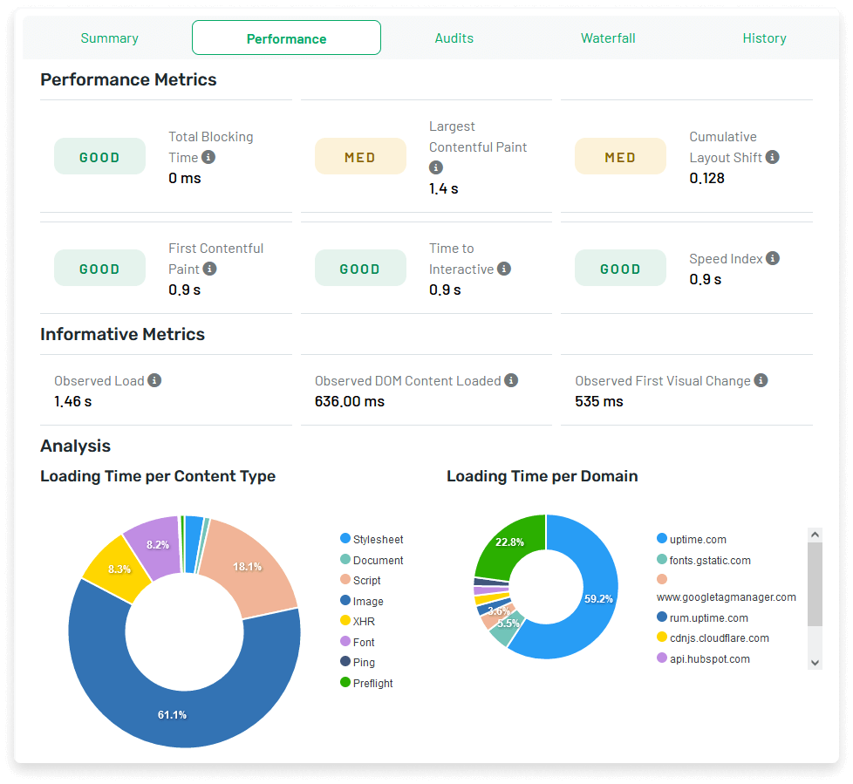The width and height of the screenshot is (853, 784).
Task: Select the Summary tab
Action: click(x=109, y=38)
